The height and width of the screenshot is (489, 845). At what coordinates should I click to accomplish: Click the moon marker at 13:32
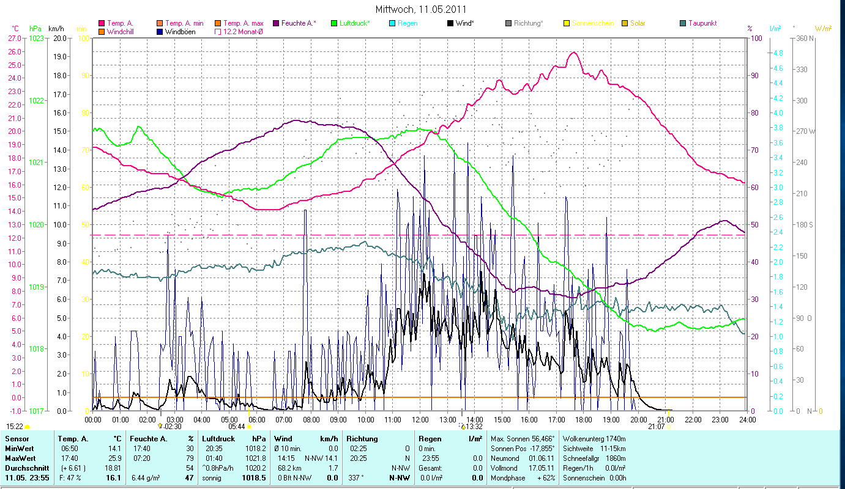pyautogui.click(x=463, y=427)
